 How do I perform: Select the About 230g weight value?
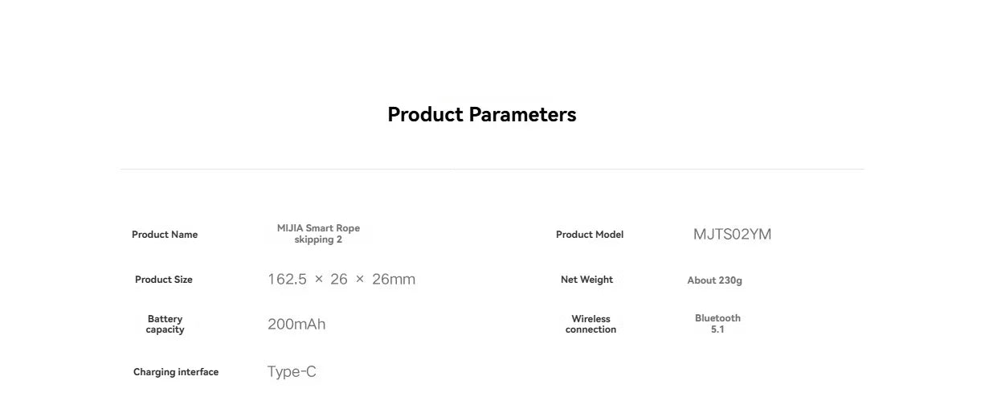point(714,280)
